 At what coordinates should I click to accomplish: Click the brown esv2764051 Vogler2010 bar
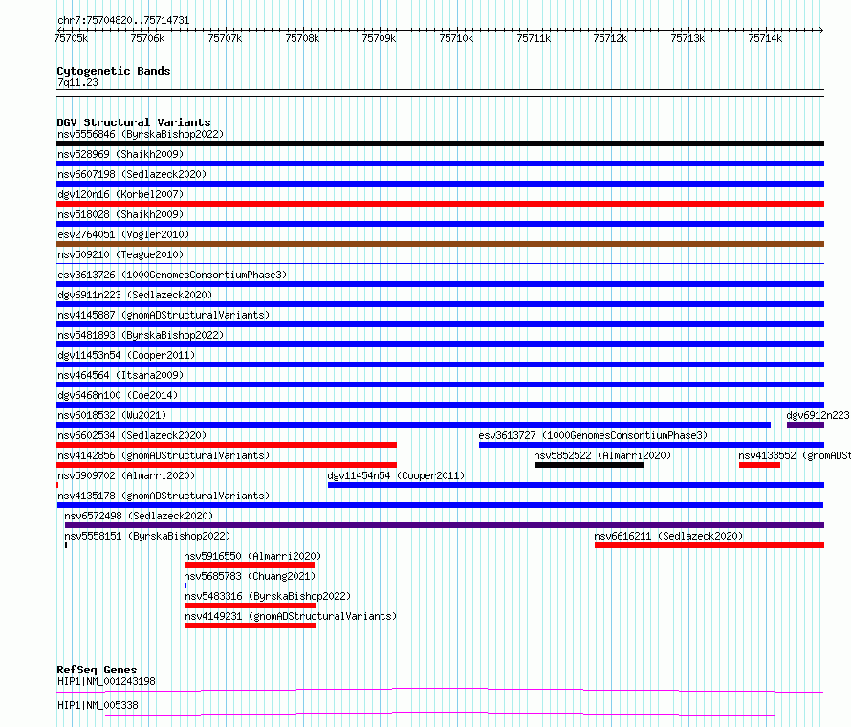pyautogui.click(x=440, y=244)
